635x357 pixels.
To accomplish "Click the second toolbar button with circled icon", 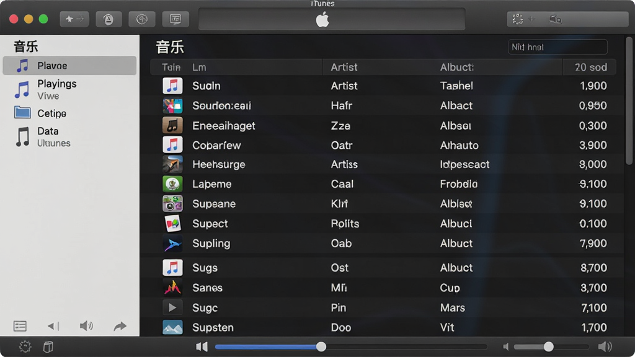I will point(109,19).
